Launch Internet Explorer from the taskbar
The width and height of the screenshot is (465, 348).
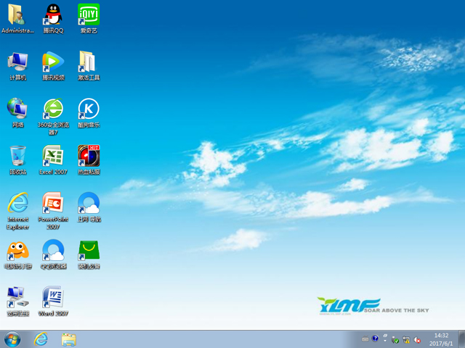[41, 339]
